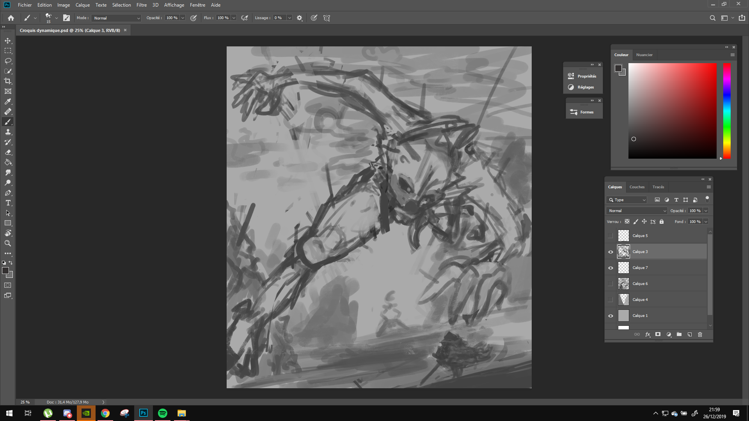Screen dimensions: 749x421
Task: Open the brush Mode dropdown
Action: click(x=116, y=18)
